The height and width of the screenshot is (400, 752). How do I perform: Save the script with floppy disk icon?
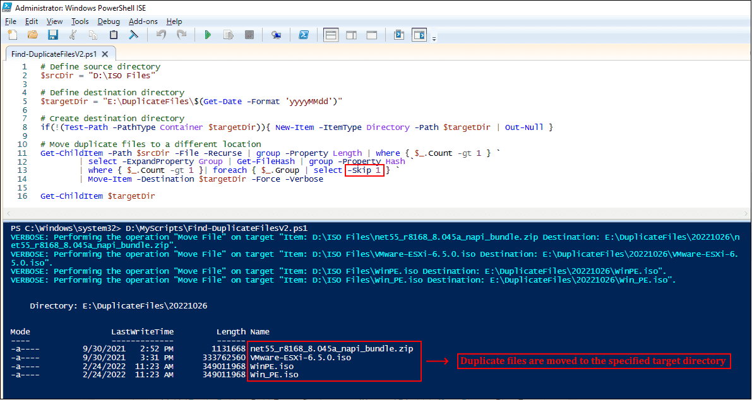pos(53,35)
